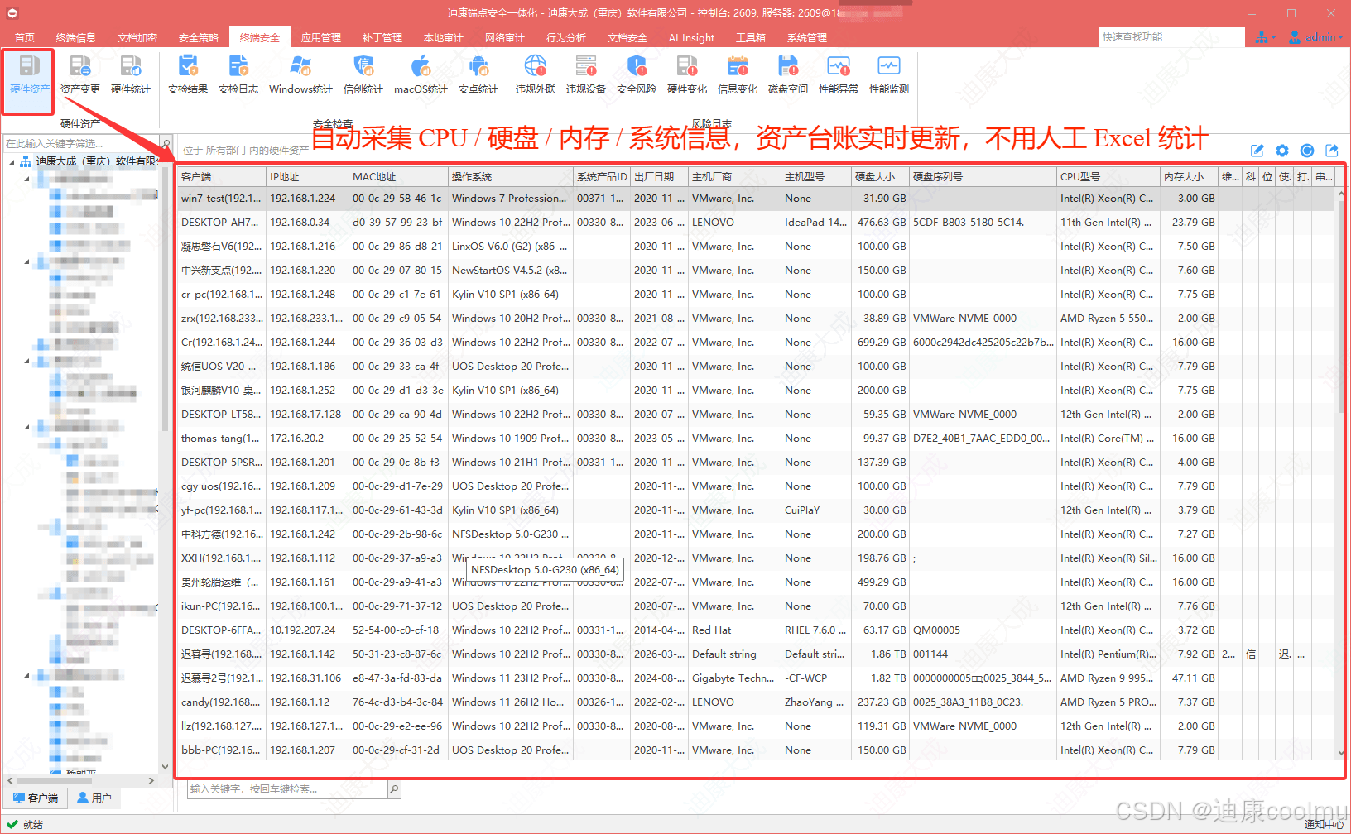Sort by the IP地址 column header
The width and height of the screenshot is (1351, 834).
click(307, 176)
